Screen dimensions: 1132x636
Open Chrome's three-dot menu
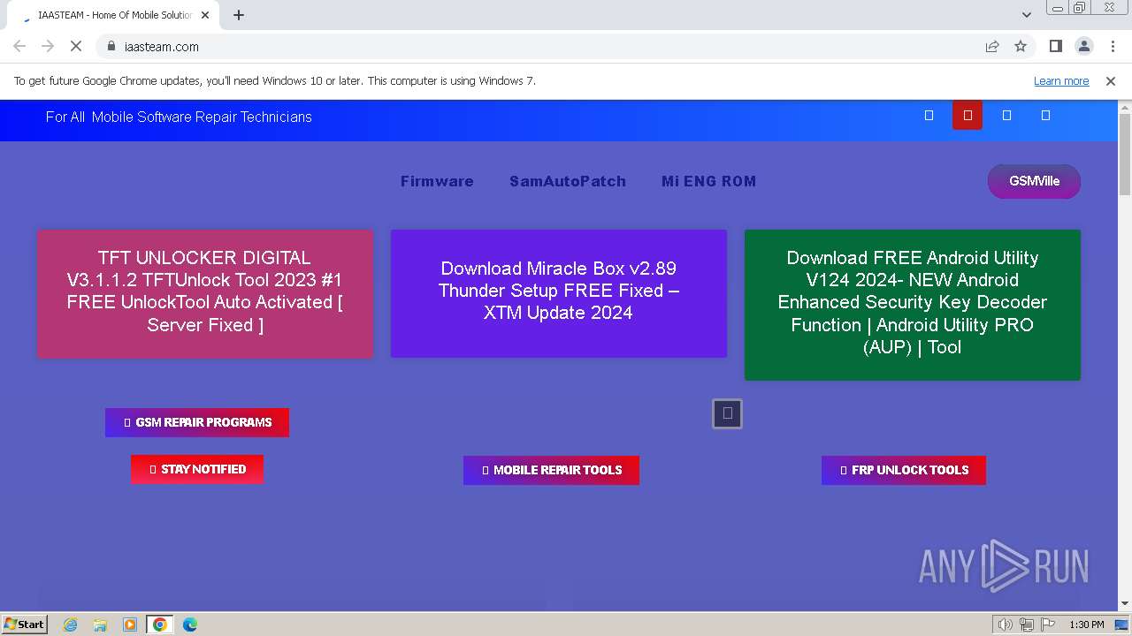1112,46
